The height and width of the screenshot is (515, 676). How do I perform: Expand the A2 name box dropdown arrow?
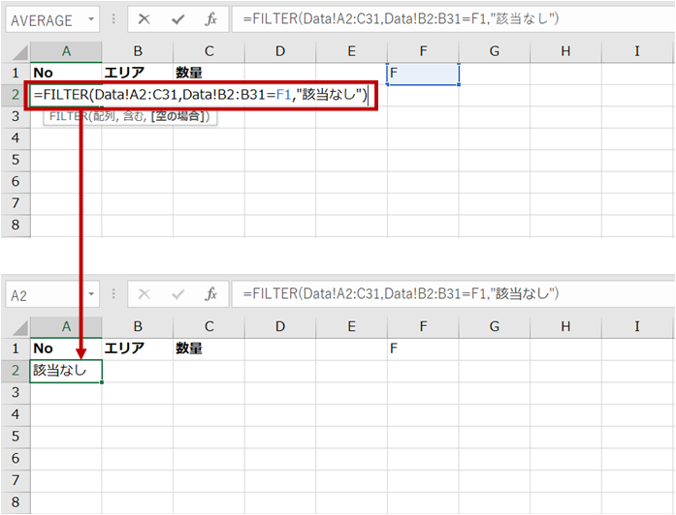[90, 294]
